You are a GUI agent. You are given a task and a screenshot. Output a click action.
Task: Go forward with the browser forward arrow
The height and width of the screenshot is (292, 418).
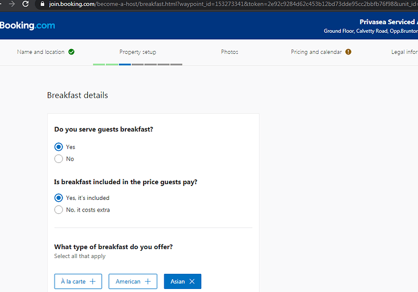tap(12, 4)
